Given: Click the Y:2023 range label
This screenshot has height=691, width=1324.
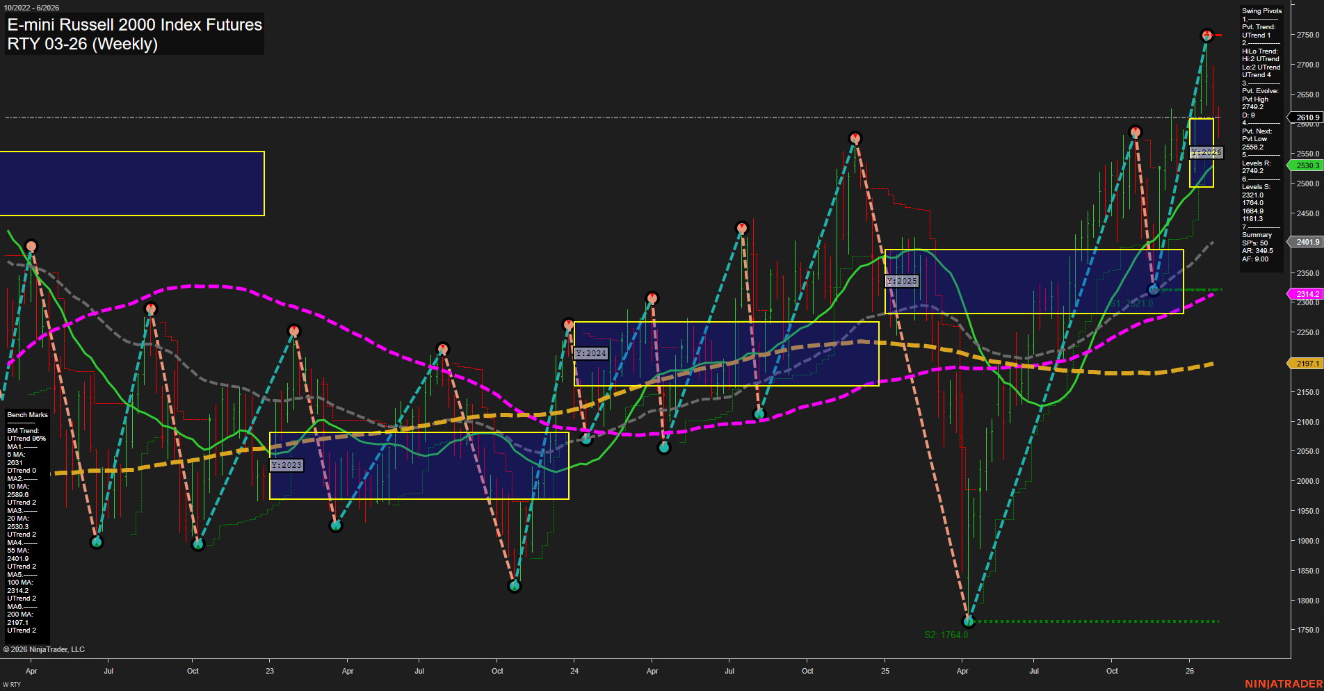Looking at the screenshot, I should click(x=285, y=464).
